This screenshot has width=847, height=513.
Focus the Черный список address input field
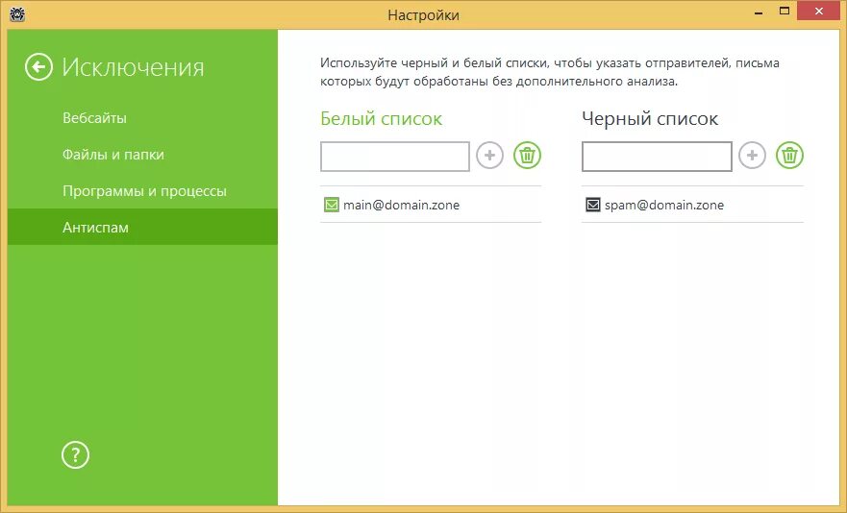click(x=657, y=157)
